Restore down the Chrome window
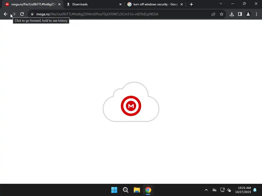Viewport: 262px width, 196px height. 244,4
